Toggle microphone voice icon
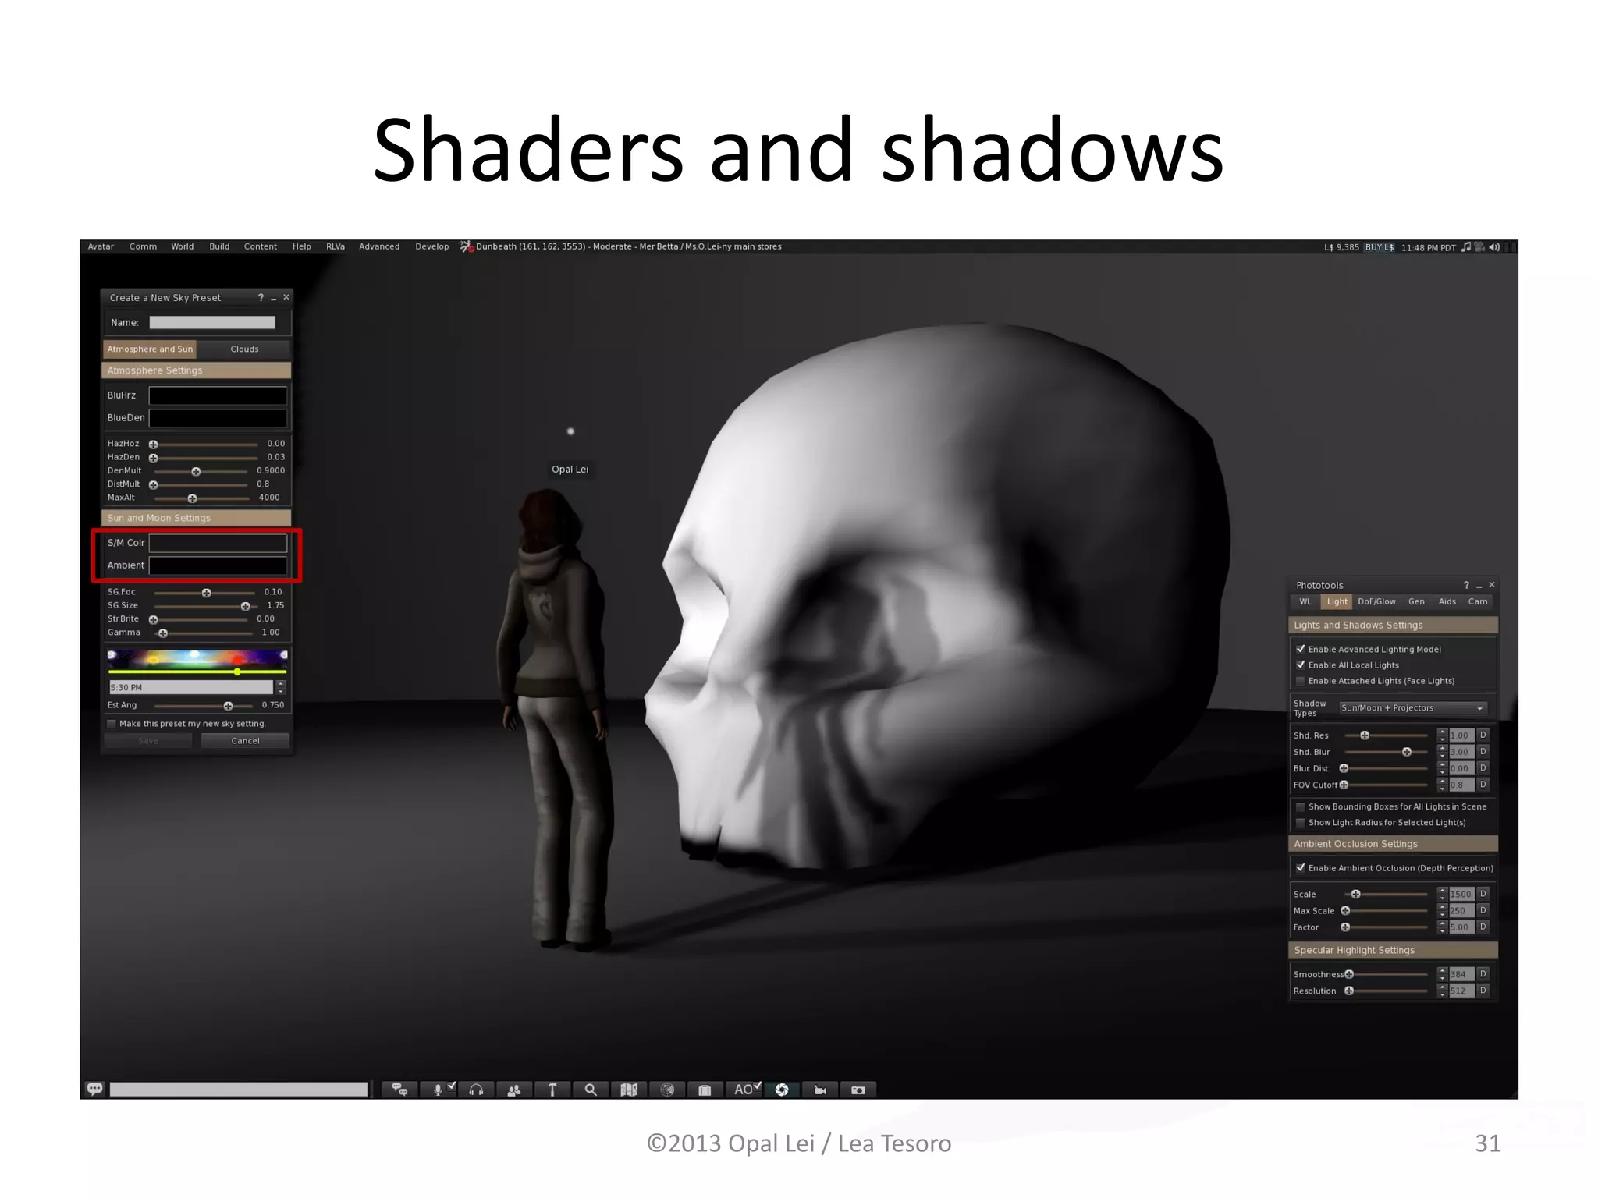The height and width of the screenshot is (1198, 1598). (x=438, y=1090)
